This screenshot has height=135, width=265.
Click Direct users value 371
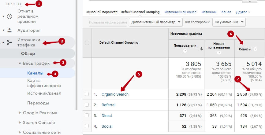click(183, 115)
